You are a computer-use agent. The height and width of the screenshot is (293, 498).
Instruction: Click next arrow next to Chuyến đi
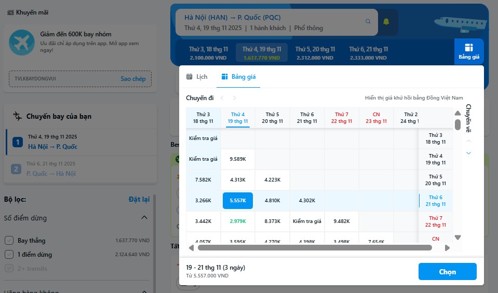click(x=234, y=98)
